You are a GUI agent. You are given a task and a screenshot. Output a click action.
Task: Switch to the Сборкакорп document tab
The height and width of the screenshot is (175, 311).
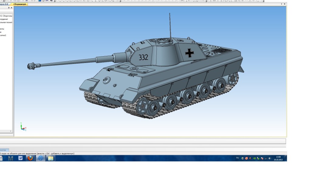click(20, 4)
